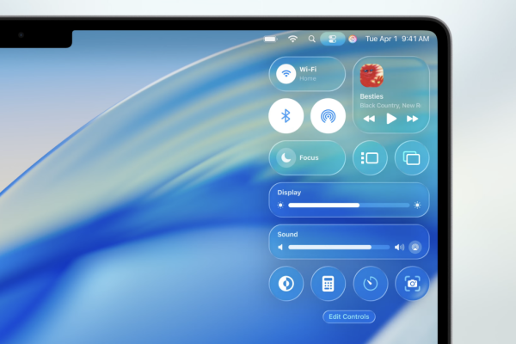Enable Stage Manager
The image size is (516, 344).
click(x=370, y=158)
